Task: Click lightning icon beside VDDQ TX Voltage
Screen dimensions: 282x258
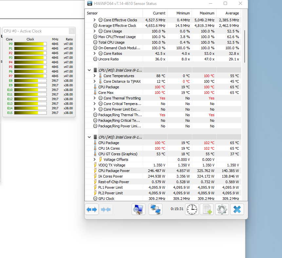Action: pos(95,165)
